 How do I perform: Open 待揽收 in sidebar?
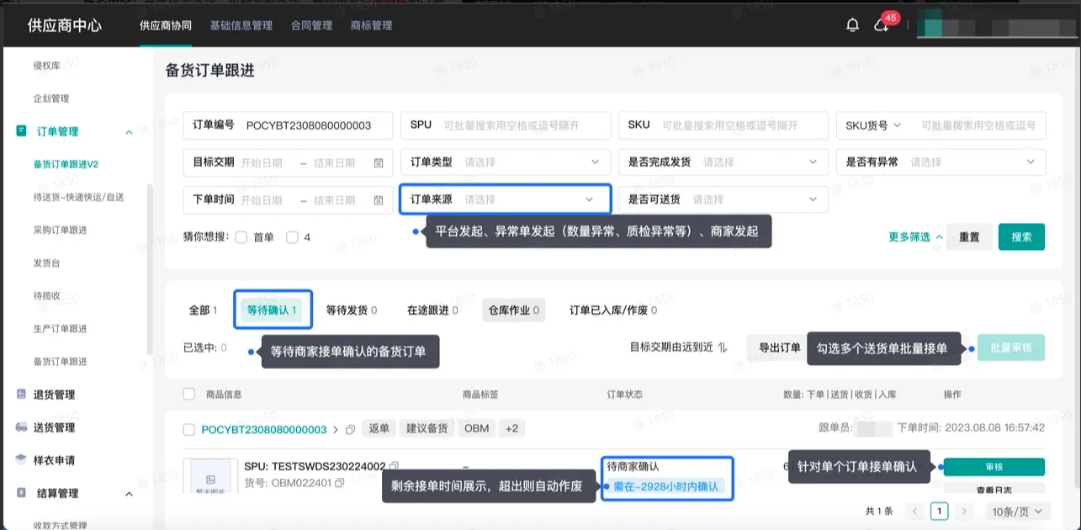click(x=46, y=296)
